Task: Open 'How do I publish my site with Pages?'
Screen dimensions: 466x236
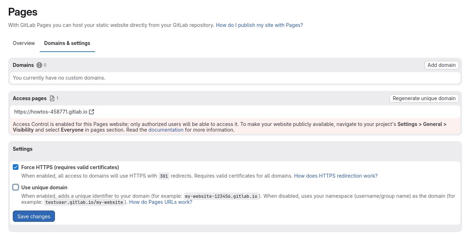Action: pyautogui.click(x=259, y=25)
